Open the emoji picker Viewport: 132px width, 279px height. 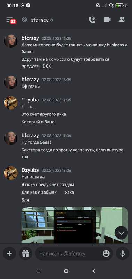106,254
